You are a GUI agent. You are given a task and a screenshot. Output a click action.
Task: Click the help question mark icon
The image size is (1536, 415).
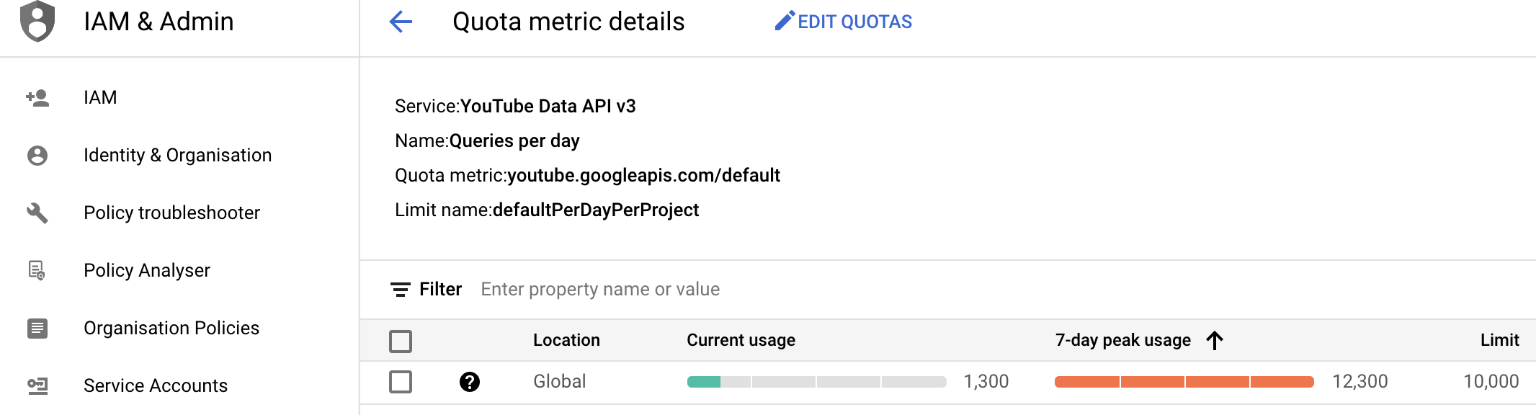pyautogui.click(x=470, y=382)
